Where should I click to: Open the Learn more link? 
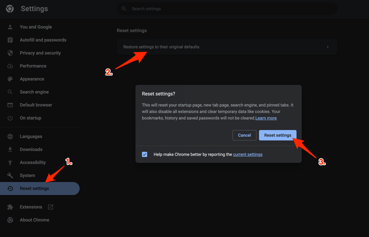click(266, 118)
